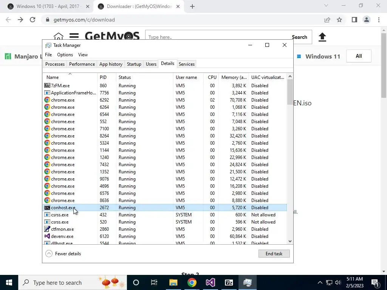Open the volume icon in system tray

[338, 282]
